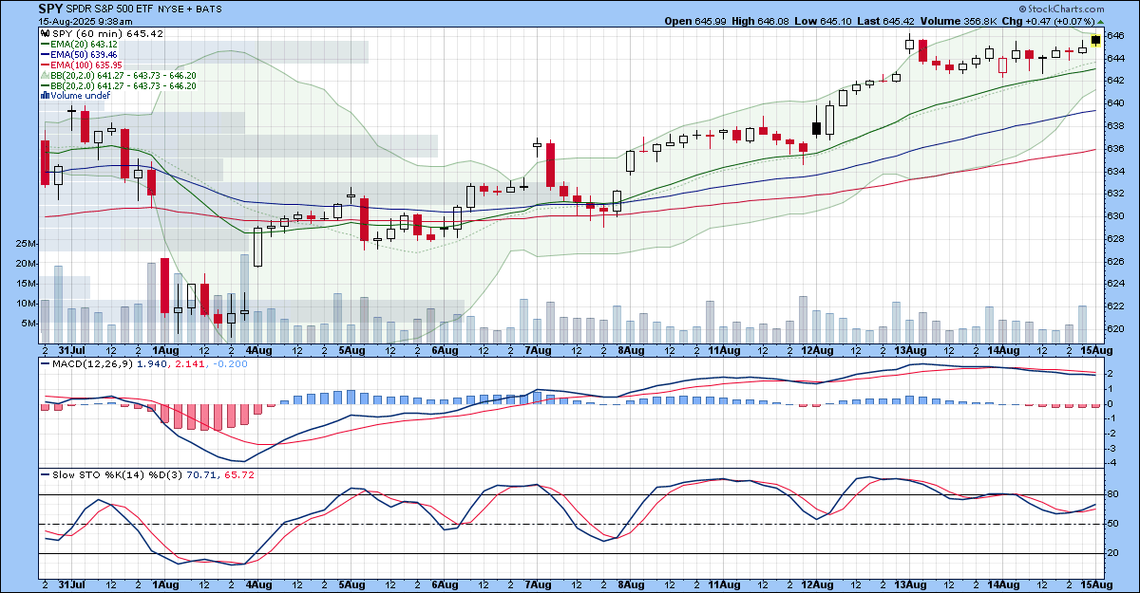Click the Volume undef legend text
Image resolution: width=1140 pixels, height=593 pixels.
tap(81, 95)
